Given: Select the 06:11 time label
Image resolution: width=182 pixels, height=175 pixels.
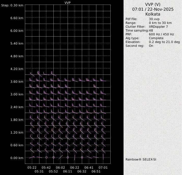Looking at the screenshot, I should [x=68, y=171].
